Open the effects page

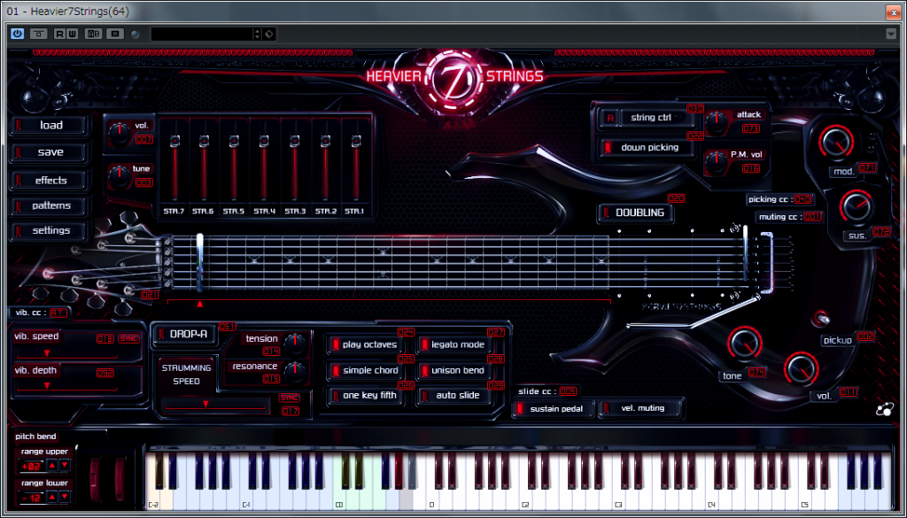point(50,180)
